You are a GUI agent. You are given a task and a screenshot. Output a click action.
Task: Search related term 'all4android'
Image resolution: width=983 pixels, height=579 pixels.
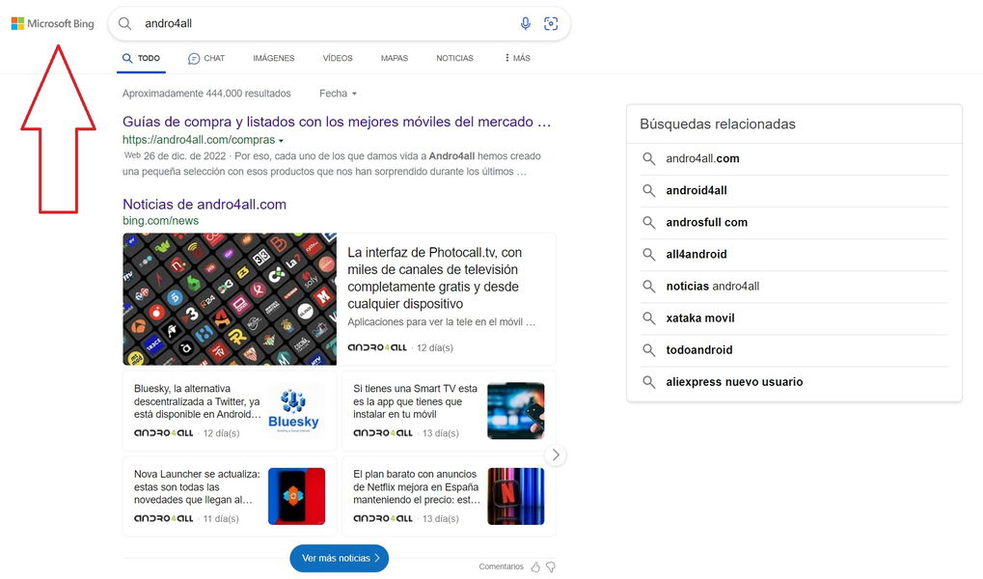[696, 255]
